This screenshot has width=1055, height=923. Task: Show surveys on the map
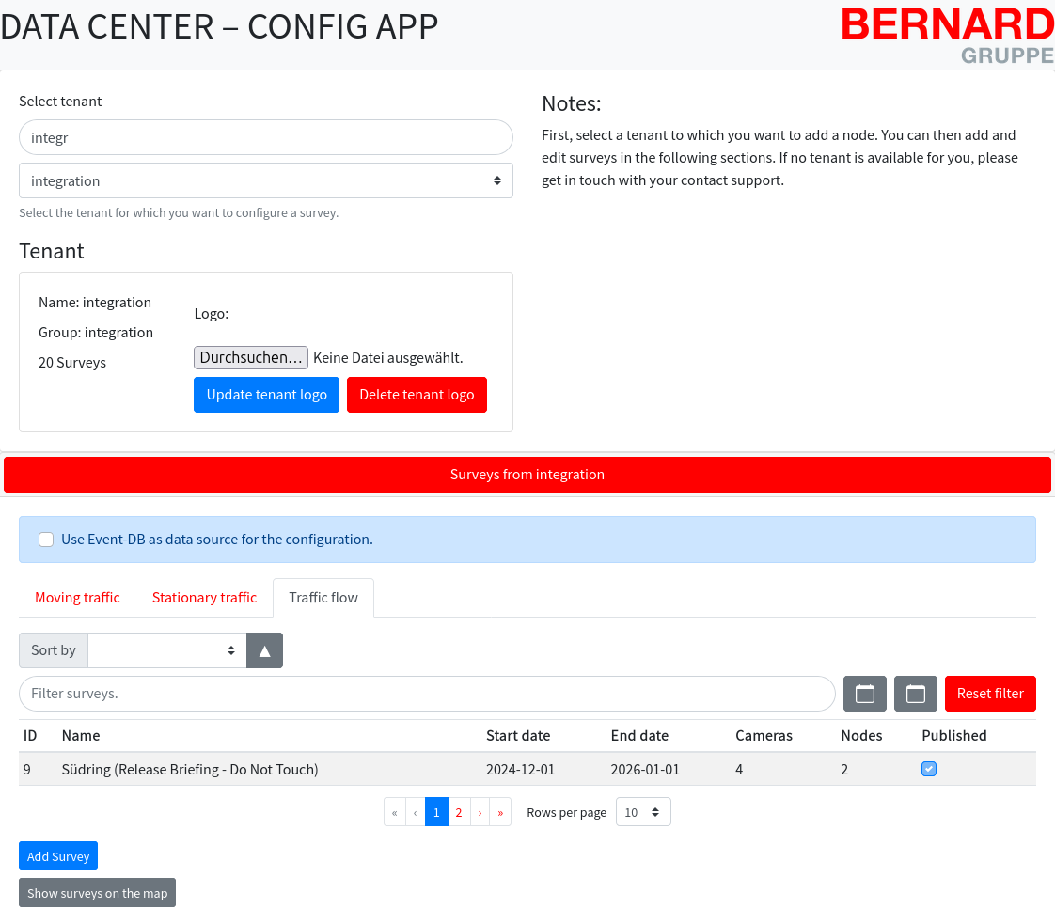pos(98,893)
